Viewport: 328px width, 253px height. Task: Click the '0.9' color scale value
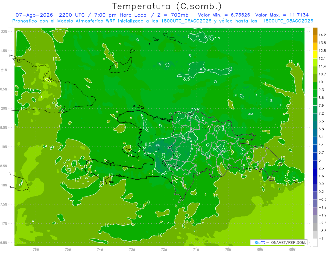point(321,184)
